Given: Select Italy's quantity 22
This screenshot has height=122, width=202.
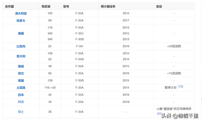Looking at the screenshot, I should click(x=50, y=59).
